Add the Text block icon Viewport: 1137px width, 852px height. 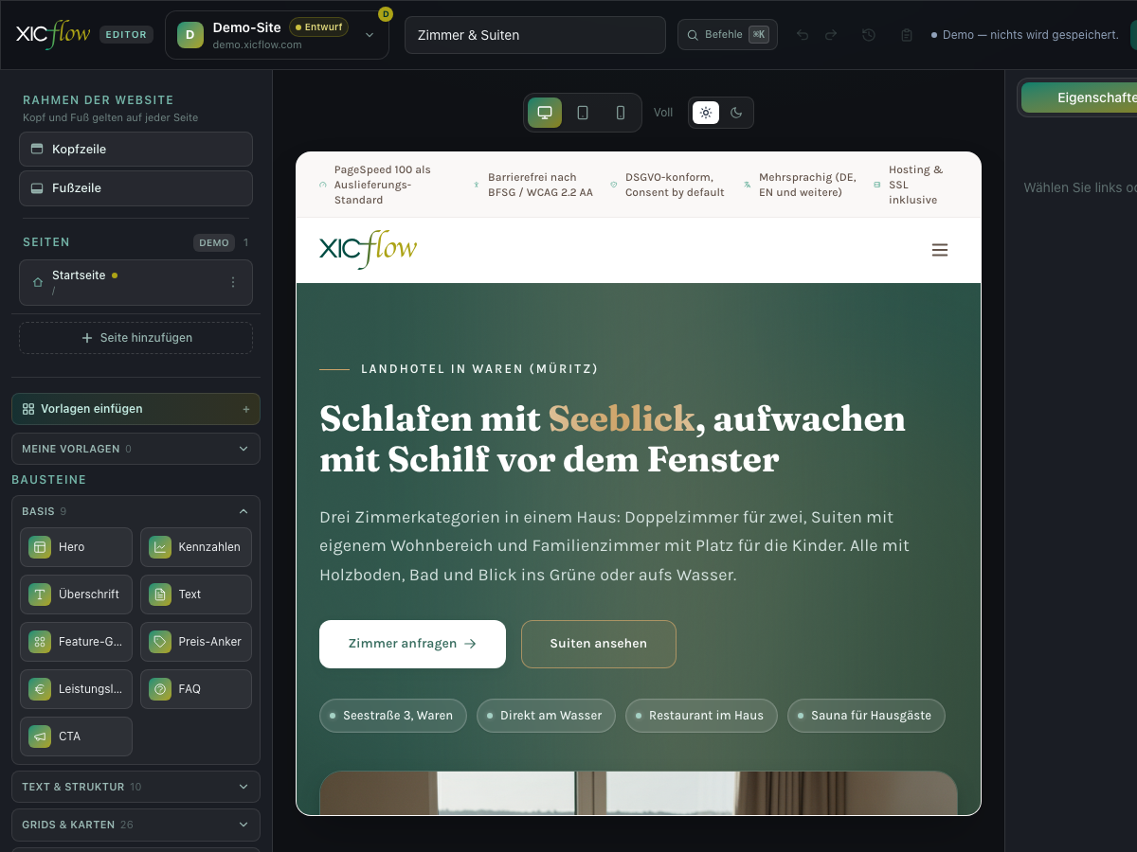[160, 595]
